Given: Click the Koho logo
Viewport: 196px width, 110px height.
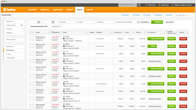Looking at the screenshot, I should (9, 9).
